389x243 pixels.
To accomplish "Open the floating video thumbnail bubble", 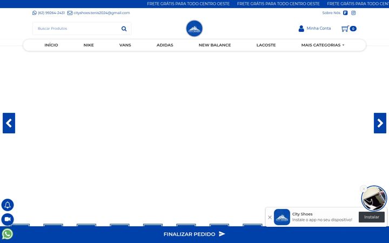I will click(374, 199).
